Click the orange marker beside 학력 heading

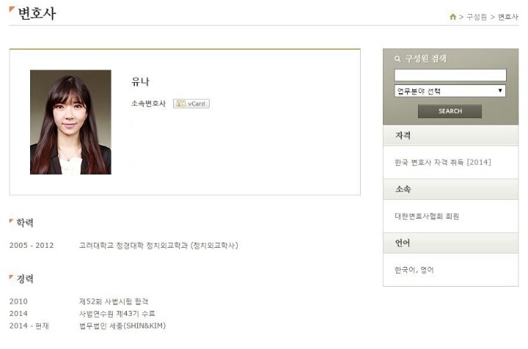coord(11,221)
